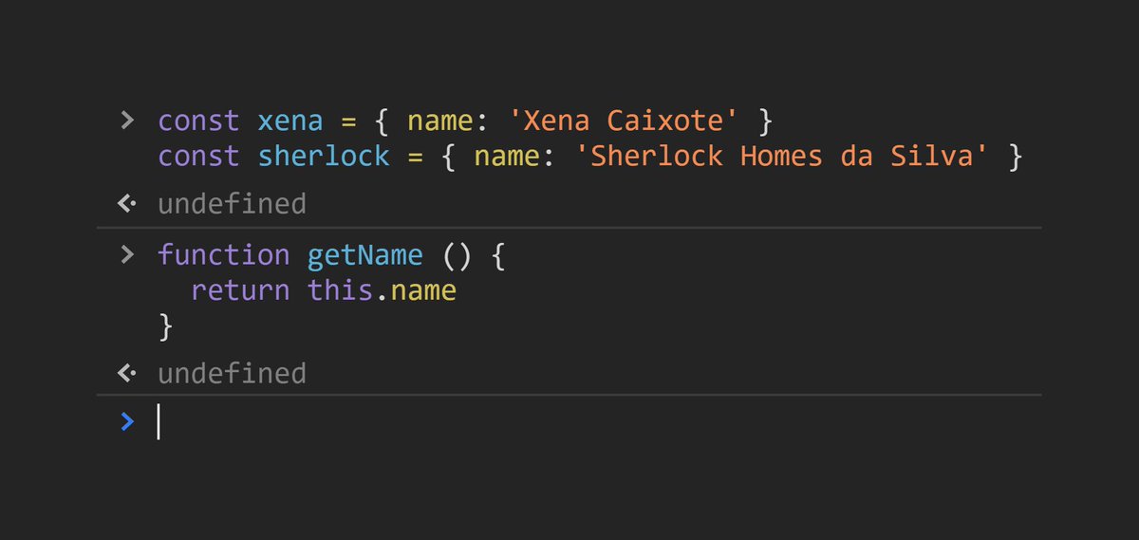Image resolution: width=1139 pixels, height=540 pixels.
Task: Click the variable name 'xena'
Action: point(290,122)
